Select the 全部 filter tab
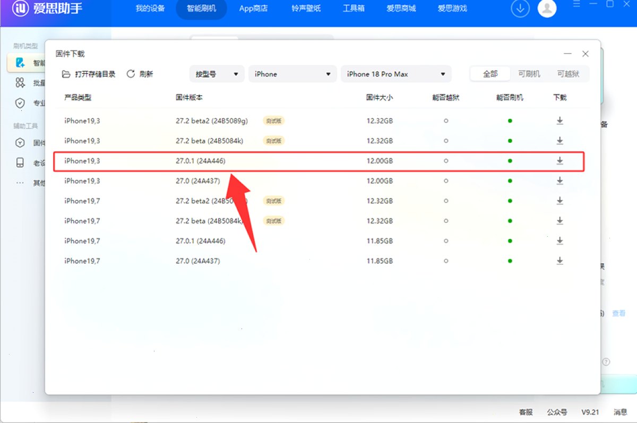This screenshot has width=637, height=423. (490, 74)
